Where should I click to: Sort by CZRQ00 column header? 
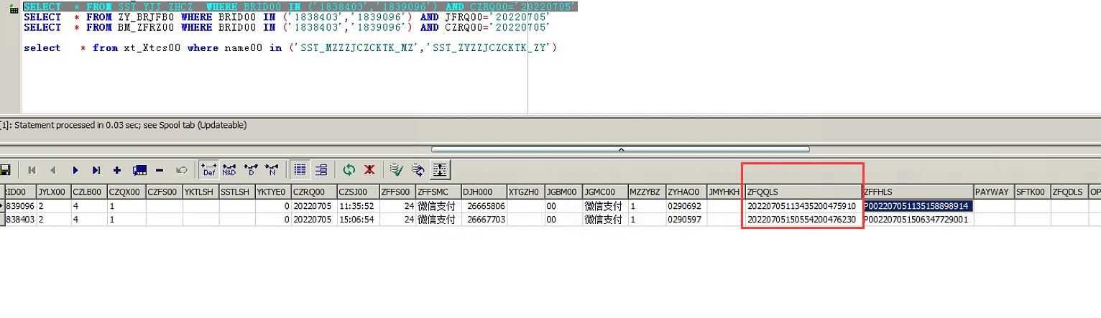pos(313,192)
